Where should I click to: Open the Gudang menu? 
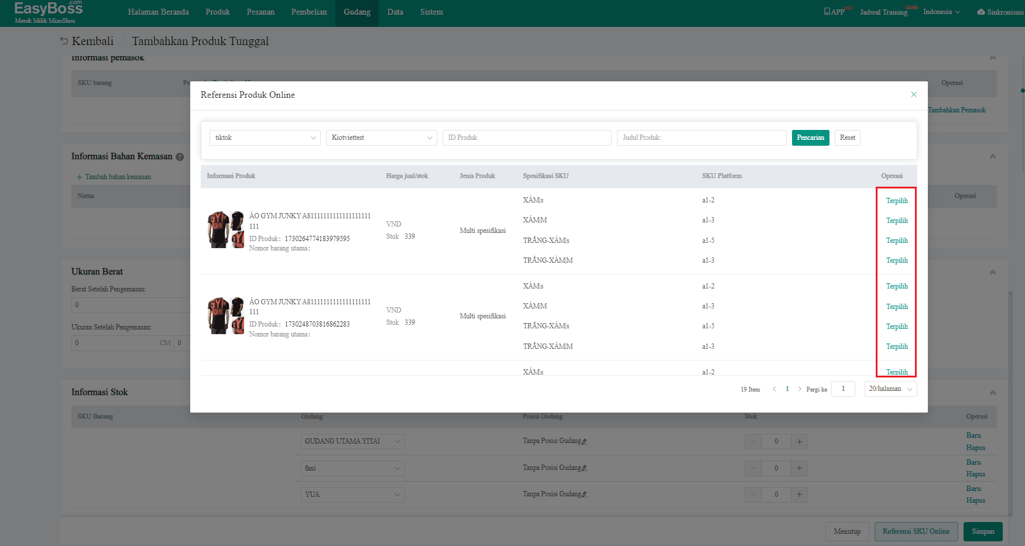point(357,12)
